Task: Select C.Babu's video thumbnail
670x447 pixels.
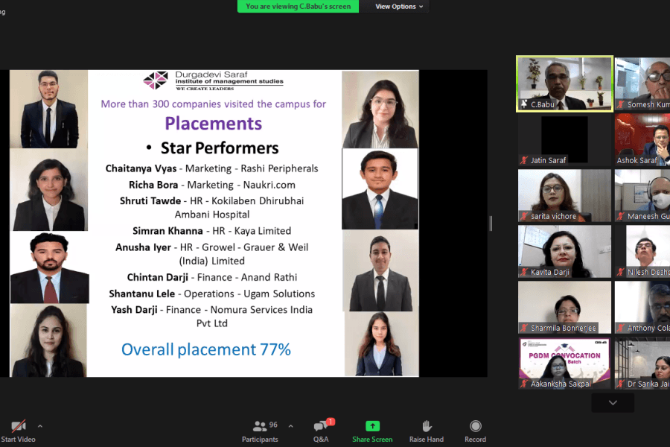Action: (564, 84)
